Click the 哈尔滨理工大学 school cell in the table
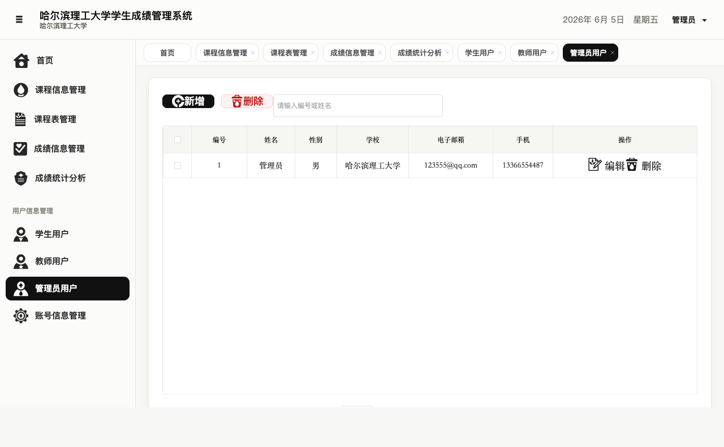 373,166
